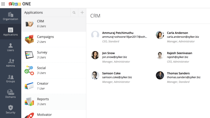Select the CRM application row
Viewport: 210px width, 118px height.
[x=54, y=24]
